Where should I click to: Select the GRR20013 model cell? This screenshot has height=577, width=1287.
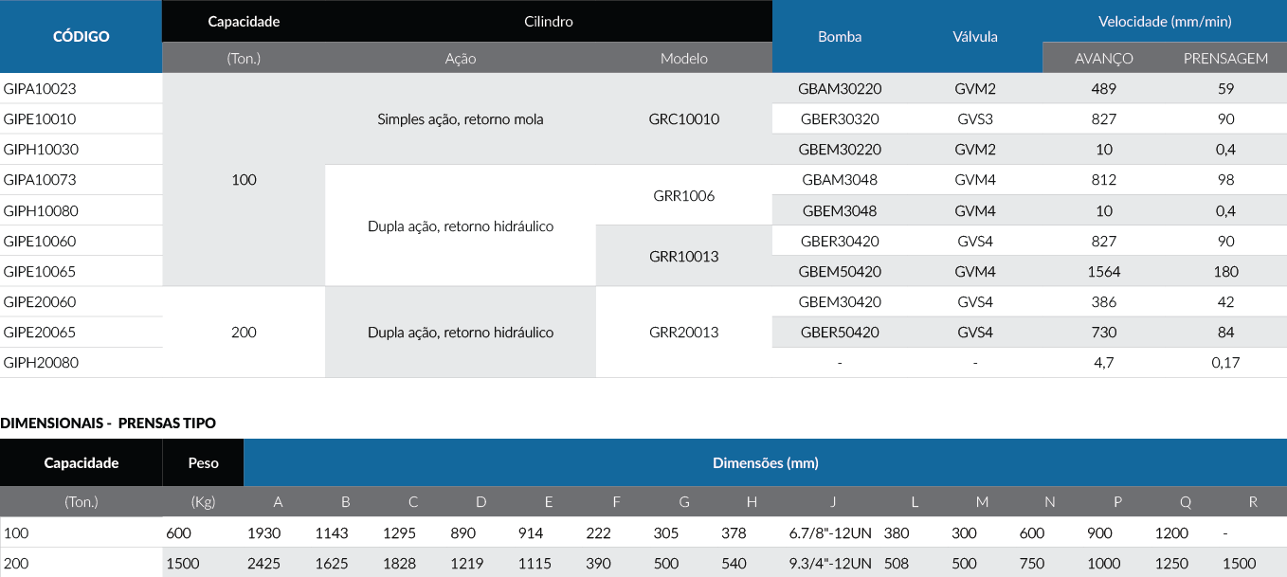pos(683,333)
